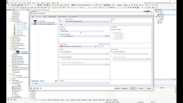Click the edit icon in the Structure modification row
The image size is (183, 103).
pyautogui.click(x=108, y=59)
